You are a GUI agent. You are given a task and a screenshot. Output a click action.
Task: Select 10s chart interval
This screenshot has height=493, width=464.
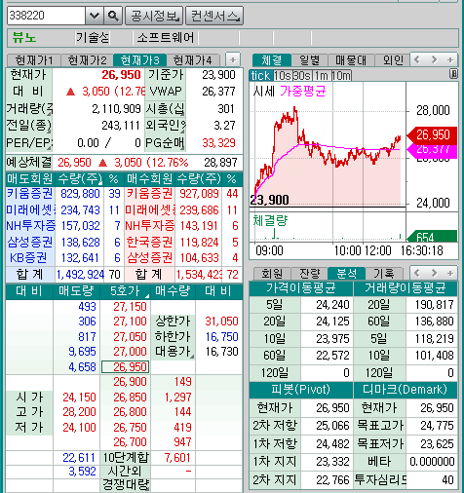(x=283, y=76)
